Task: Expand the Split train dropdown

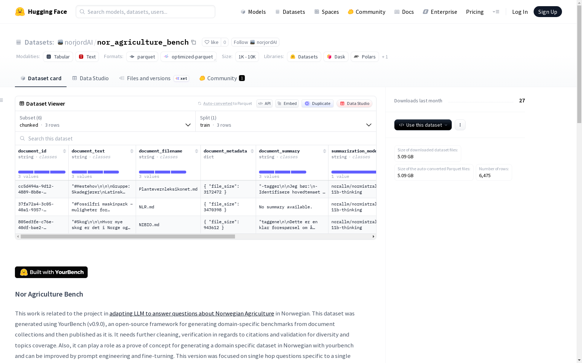Action: (286, 121)
